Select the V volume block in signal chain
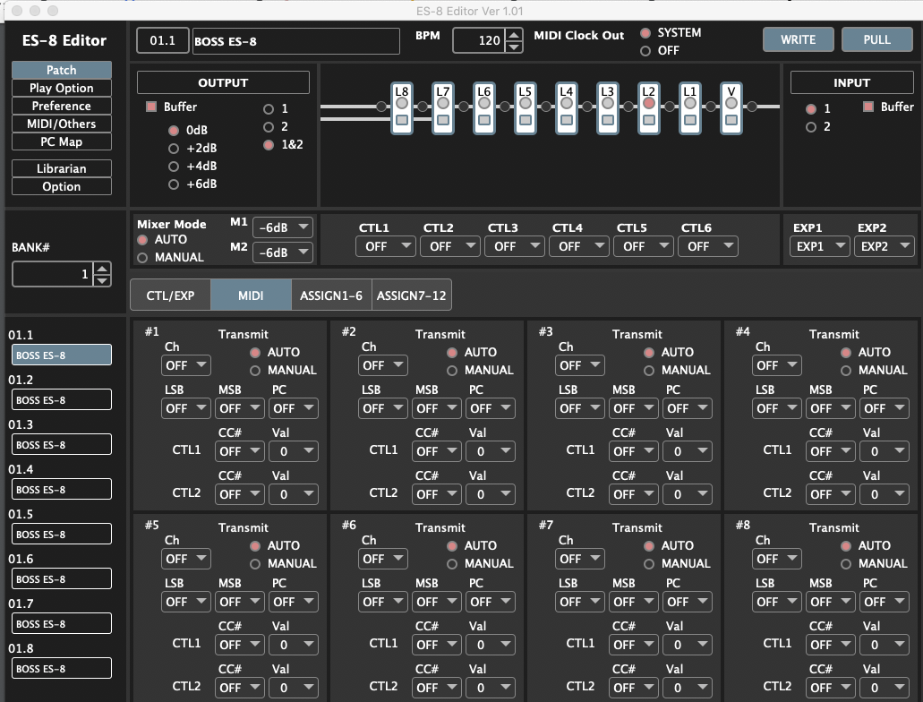This screenshot has height=702, width=923. (x=731, y=107)
